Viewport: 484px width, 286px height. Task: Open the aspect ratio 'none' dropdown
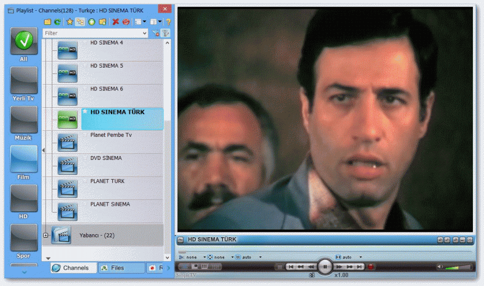pos(232,257)
